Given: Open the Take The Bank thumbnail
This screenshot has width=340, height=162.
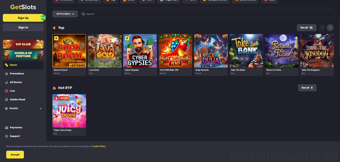Looking at the screenshot, I should [246, 51].
